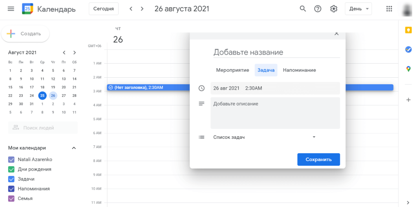The height and width of the screenshot is (207, 413).
Task: Open Google Tasks in side panel
Action: coord(408,49)
